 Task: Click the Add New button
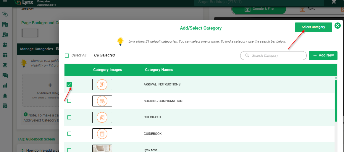pos(323,56)
